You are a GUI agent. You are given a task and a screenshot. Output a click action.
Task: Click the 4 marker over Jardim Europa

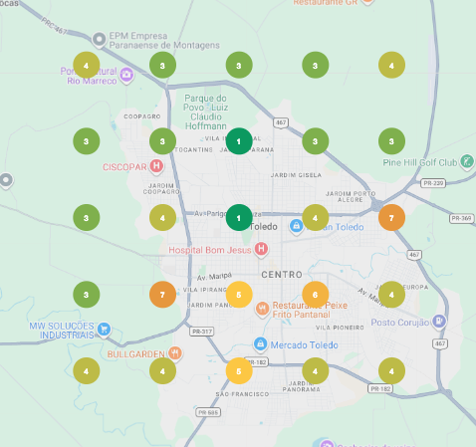pyautogui.click(x=391, y=295)
